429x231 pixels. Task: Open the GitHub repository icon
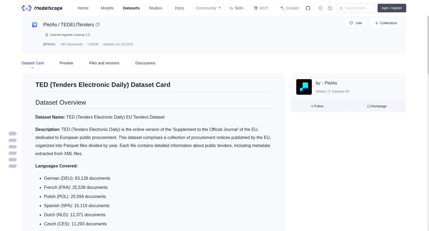point(308,8)
